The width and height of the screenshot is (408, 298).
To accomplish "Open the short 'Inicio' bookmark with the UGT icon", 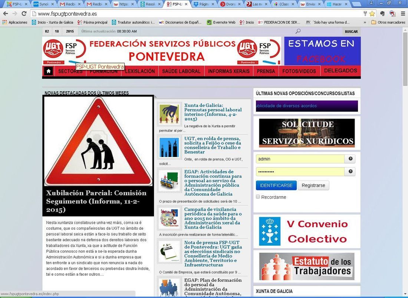I will 247,22.
